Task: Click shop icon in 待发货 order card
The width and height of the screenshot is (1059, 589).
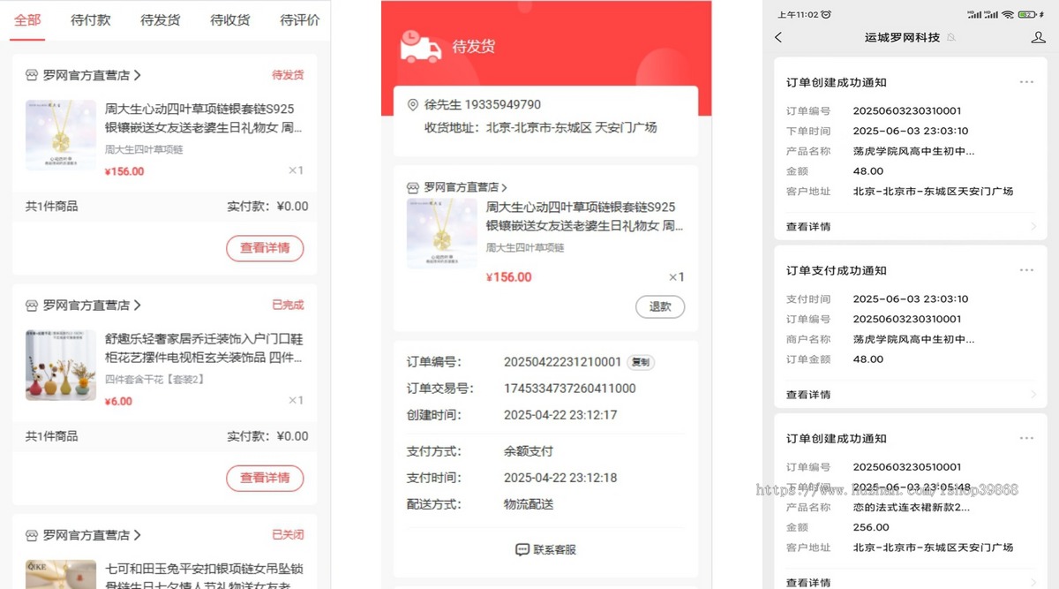Action: tap(32, 75)
